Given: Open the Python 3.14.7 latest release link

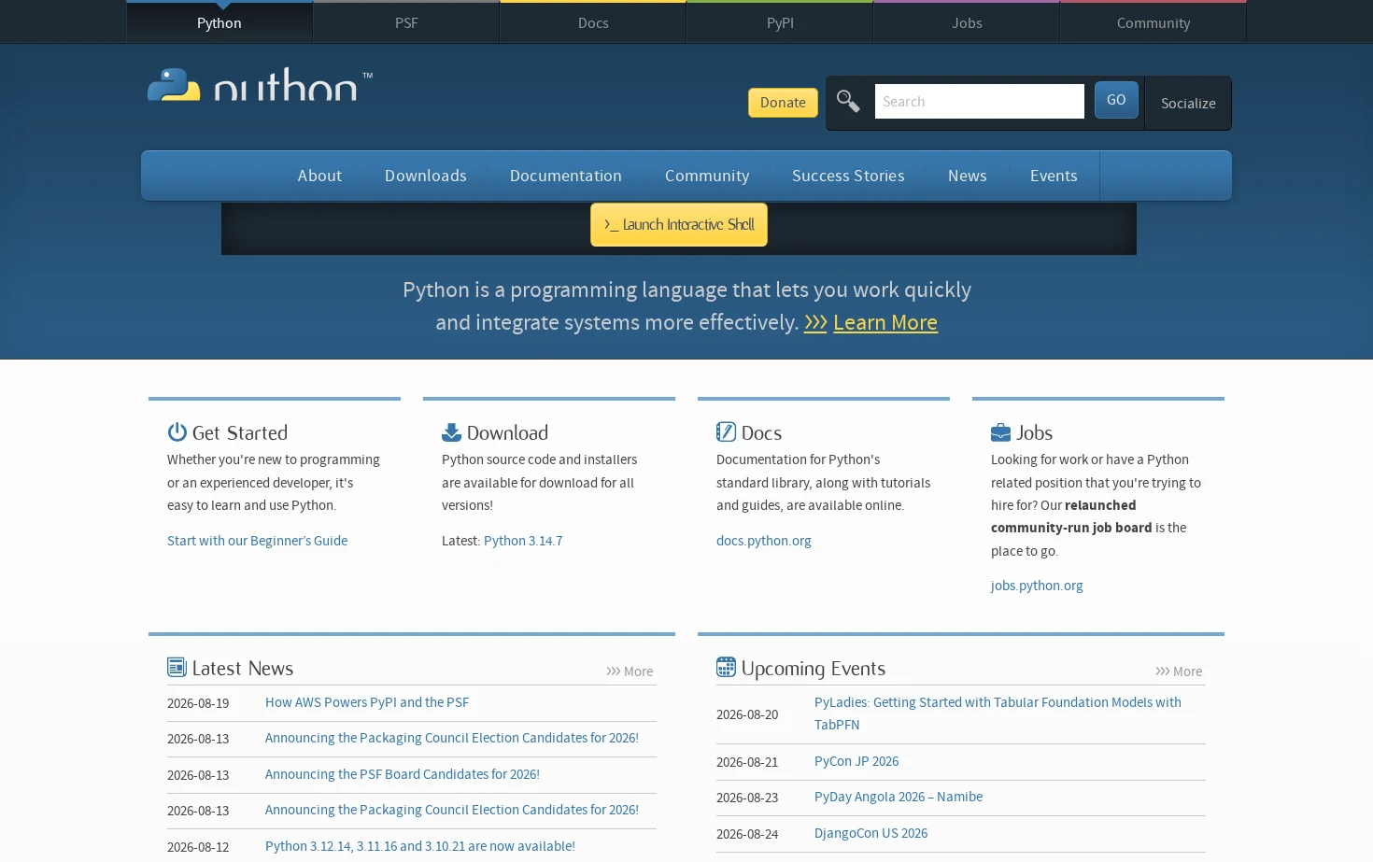Looking at the screenshot, I should point(523,541).
